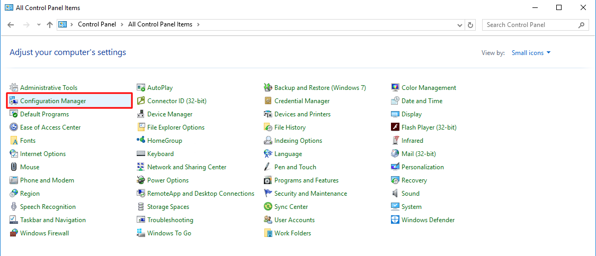Screen dimensions: 596x256
Task: Click the Power Options icon
Action: pyautogui.click(x=141, y=180)
